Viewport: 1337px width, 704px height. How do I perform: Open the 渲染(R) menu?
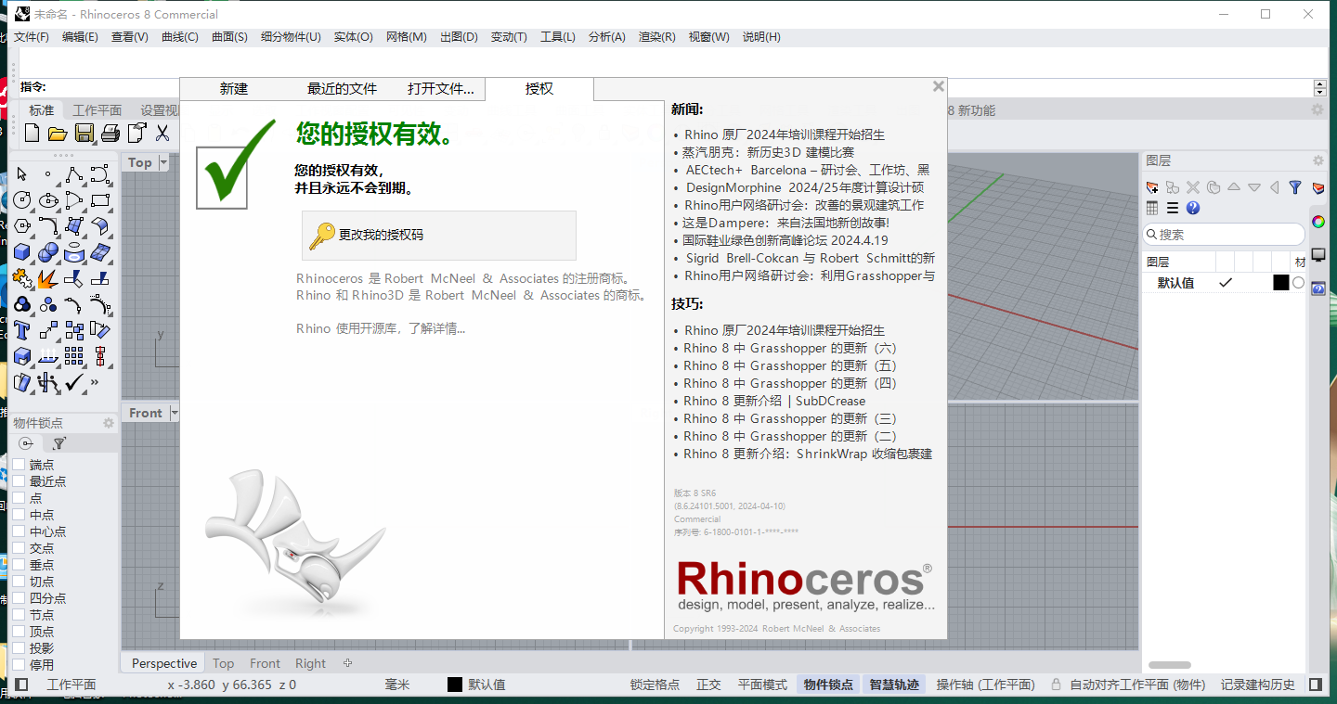click(656, 37)
